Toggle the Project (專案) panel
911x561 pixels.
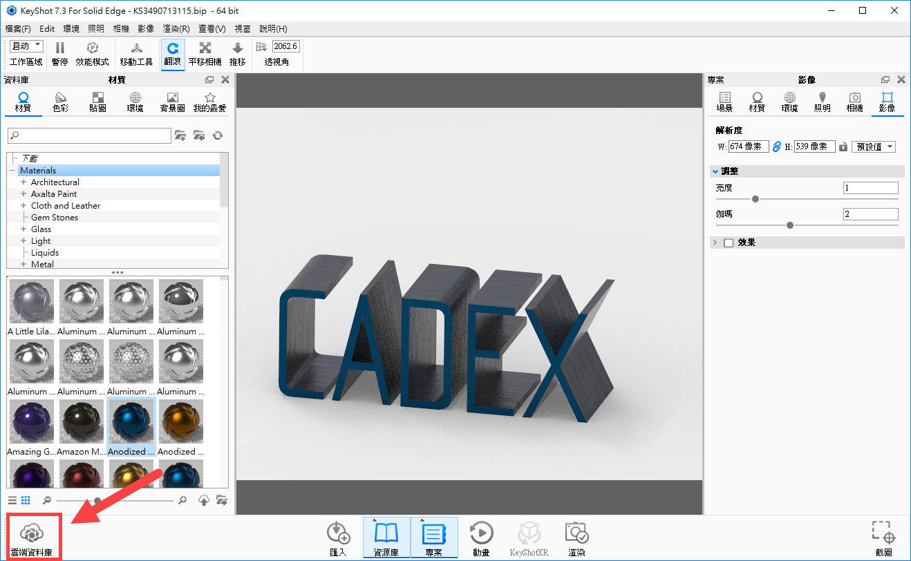434,538
